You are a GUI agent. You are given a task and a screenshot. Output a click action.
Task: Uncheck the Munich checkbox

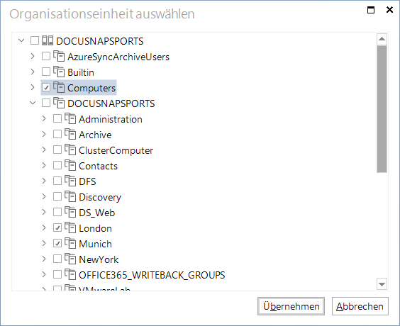click(x=57, y=243)
